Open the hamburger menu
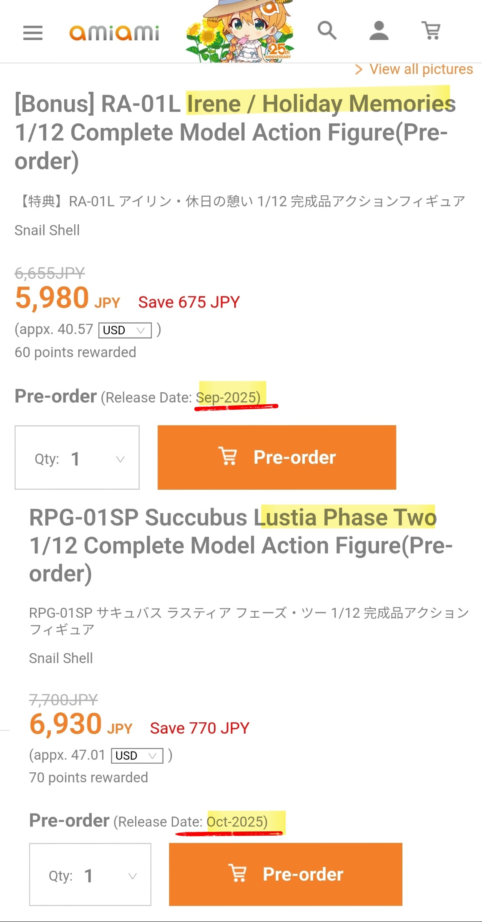 (x=33, y=33)
